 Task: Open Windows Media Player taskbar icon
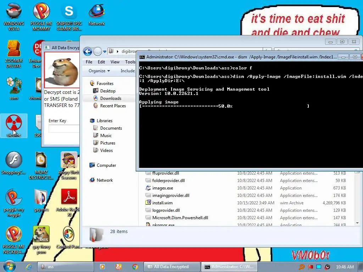(102, 267)
